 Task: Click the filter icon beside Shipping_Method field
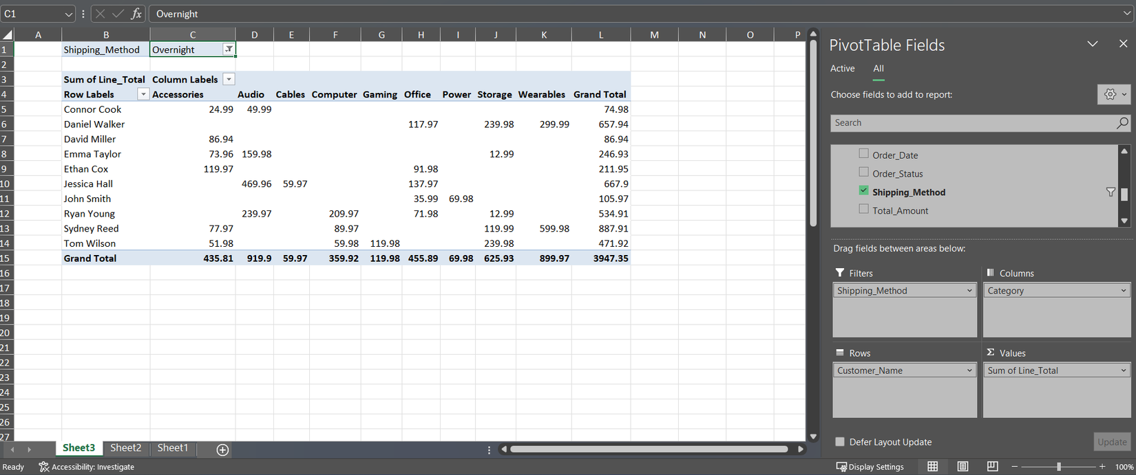pos(1110,192)
